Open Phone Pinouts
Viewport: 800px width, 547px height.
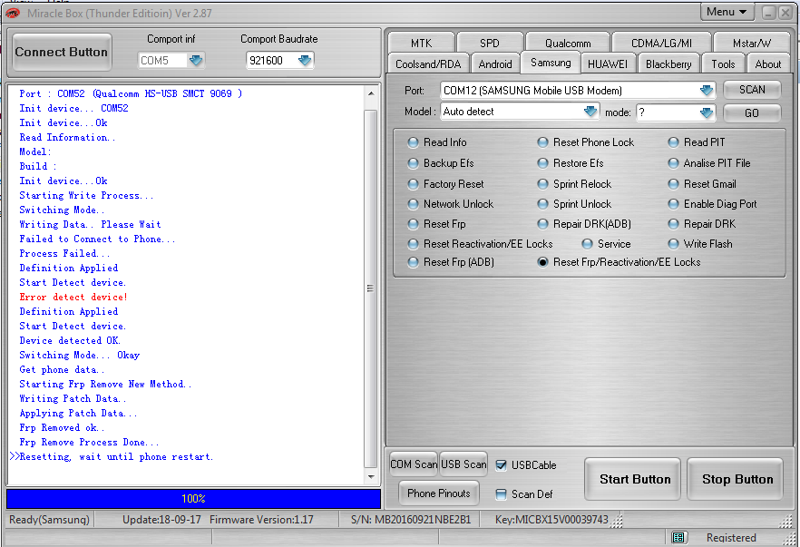439,493
